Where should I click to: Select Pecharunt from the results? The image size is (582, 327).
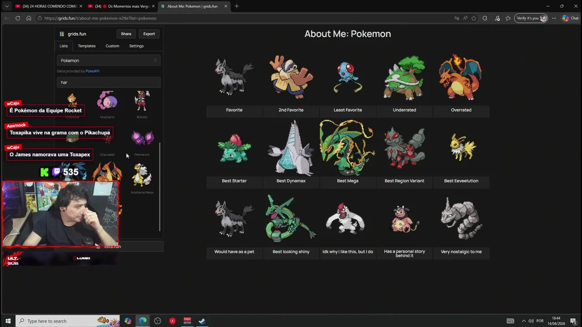[142, 142]
